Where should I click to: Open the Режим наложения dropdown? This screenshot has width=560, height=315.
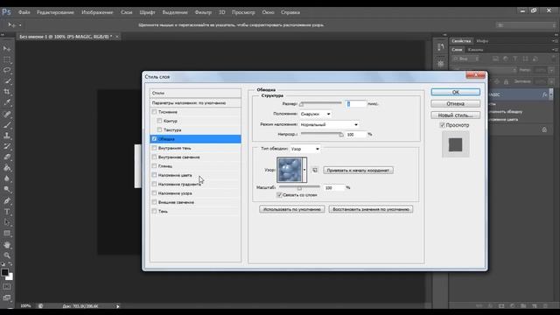329,124
